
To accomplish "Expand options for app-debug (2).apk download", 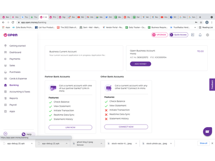I will tap(67, 143).
